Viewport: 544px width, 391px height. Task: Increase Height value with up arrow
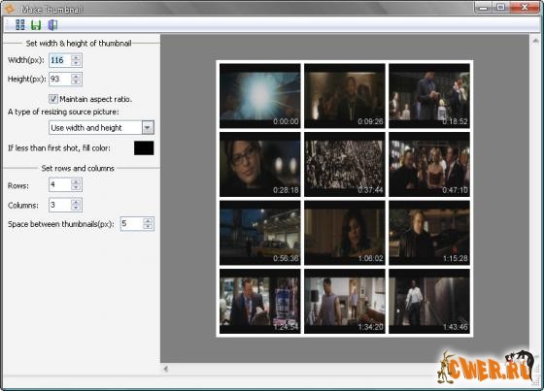coord(76,76)
